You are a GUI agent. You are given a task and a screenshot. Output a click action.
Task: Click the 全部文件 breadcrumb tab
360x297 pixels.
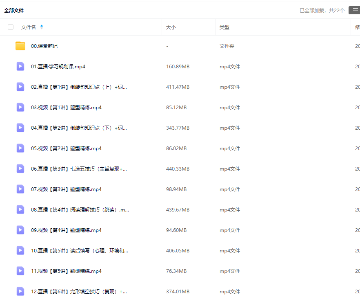point(14,11)
